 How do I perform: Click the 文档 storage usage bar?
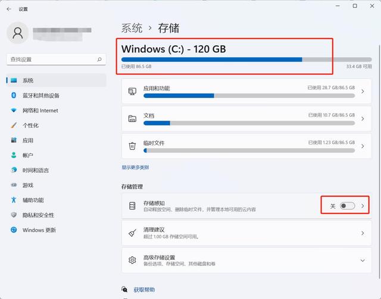pyautogui.click(x=249, y=123)
